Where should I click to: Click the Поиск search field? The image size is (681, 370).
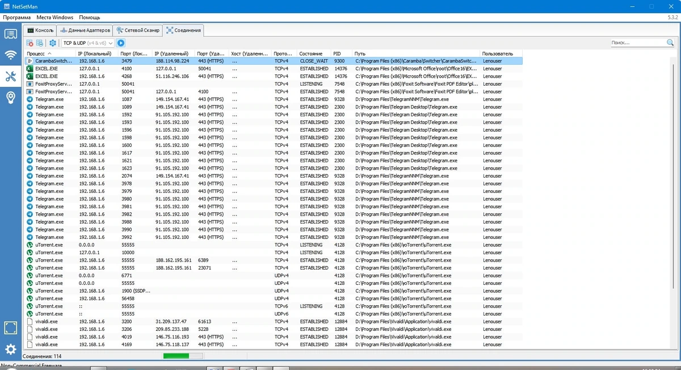pyautogui.click(x=638, y=43)
